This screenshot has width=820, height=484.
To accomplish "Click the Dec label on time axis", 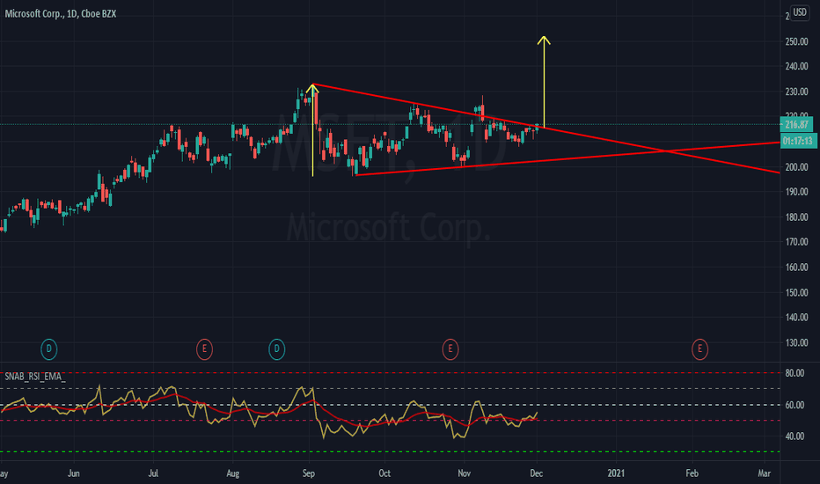I will coord(537,473).
